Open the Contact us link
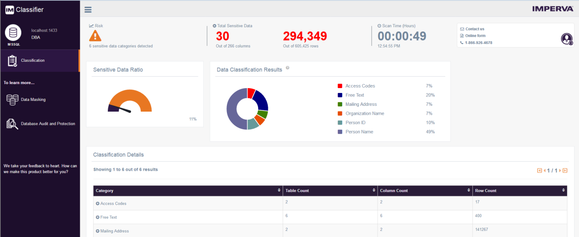The image size is (579, 237). click(x=475, y=29)
